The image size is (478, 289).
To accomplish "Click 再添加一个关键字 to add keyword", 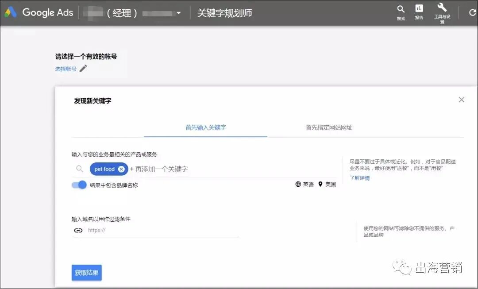I will tap(162, 169).
